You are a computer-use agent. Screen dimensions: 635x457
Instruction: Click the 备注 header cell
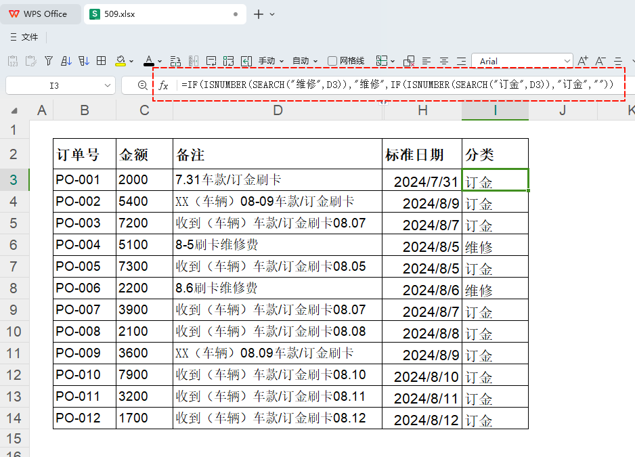point(278,154)
